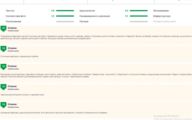The height and width of the screenshot is (120, 192).
Task: Click the 10 score next to Своевременность заселения
Action: 126,16
